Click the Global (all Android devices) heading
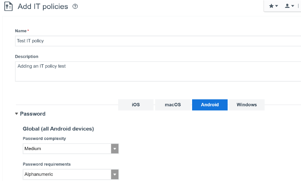 pos(58,129)
